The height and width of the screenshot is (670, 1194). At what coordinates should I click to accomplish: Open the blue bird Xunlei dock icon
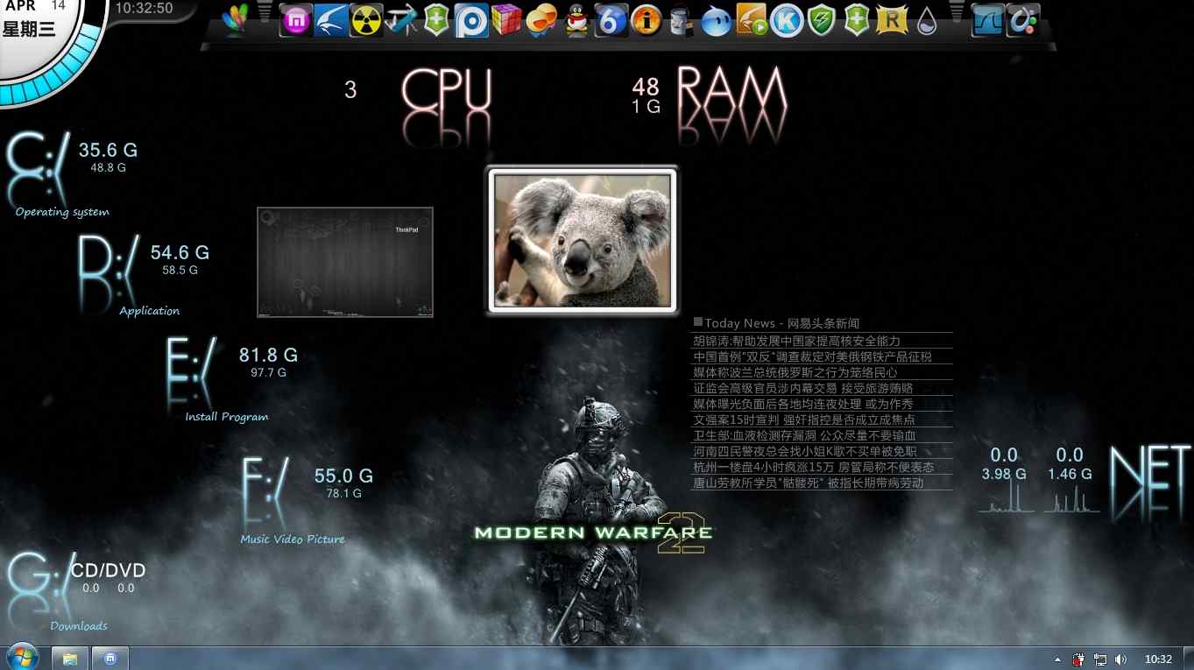click(x=331, y=20)
